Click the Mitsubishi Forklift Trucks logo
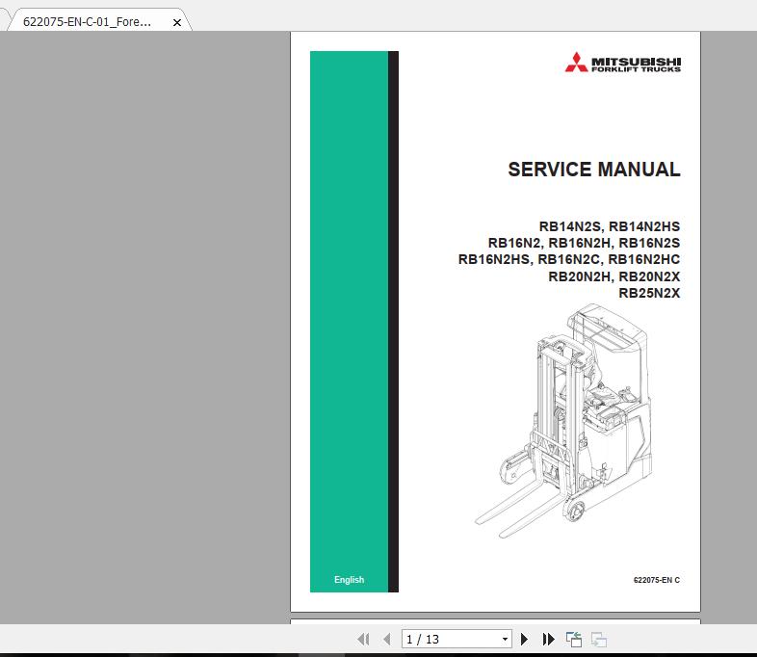Viewport: 757px width, 657px height. point(623,63)
